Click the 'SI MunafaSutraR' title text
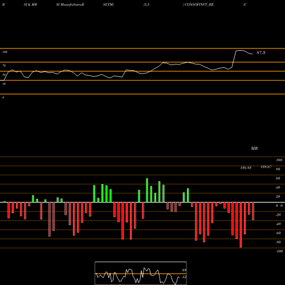This screenshot has height=285, width=285. (x=70, y=5)
